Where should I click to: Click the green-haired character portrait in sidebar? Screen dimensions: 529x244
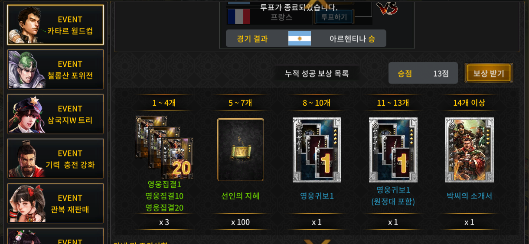27,69
